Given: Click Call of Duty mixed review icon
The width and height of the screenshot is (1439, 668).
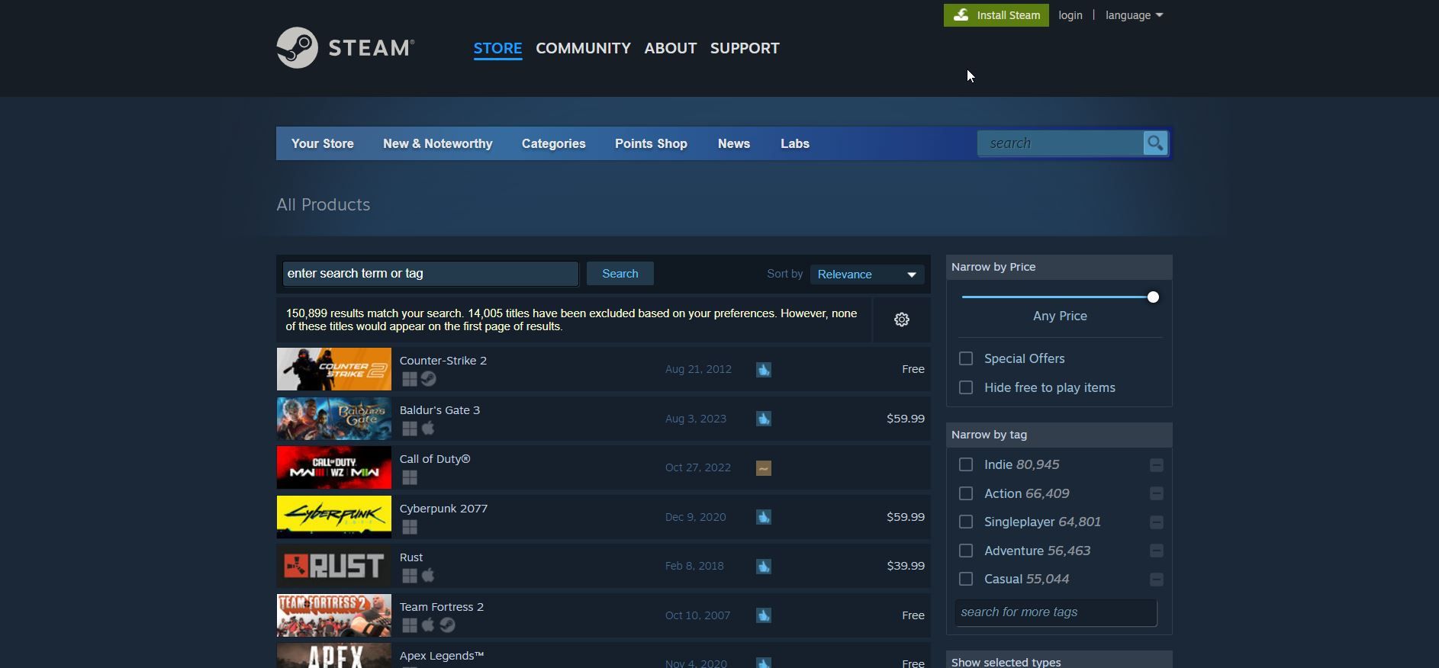Looking at the screenshot, I should pyautogui.click(x=763, y=468).
